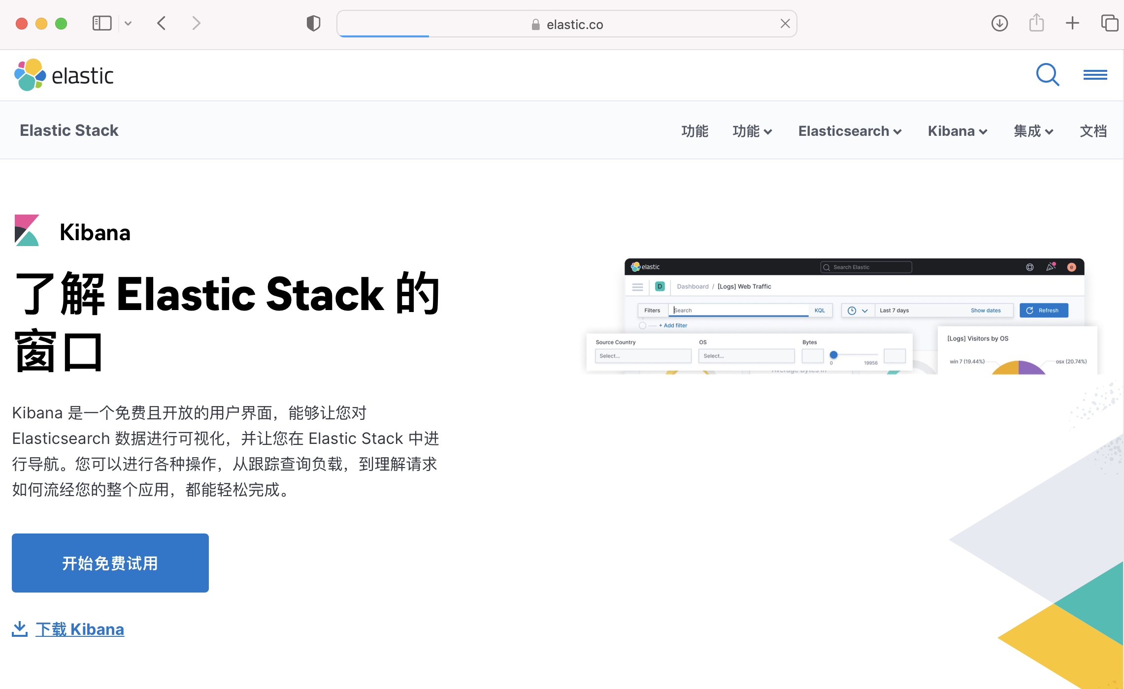Go back to the previous page
This screenshot has width=1124, height=689.
162,23
